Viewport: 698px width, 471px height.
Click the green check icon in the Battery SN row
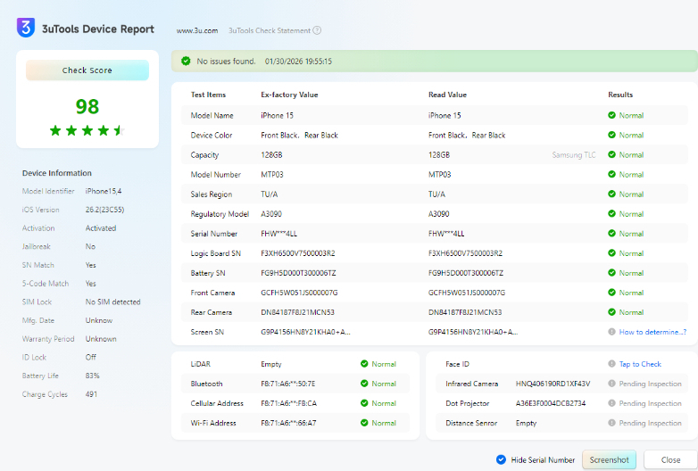(611, 273)
